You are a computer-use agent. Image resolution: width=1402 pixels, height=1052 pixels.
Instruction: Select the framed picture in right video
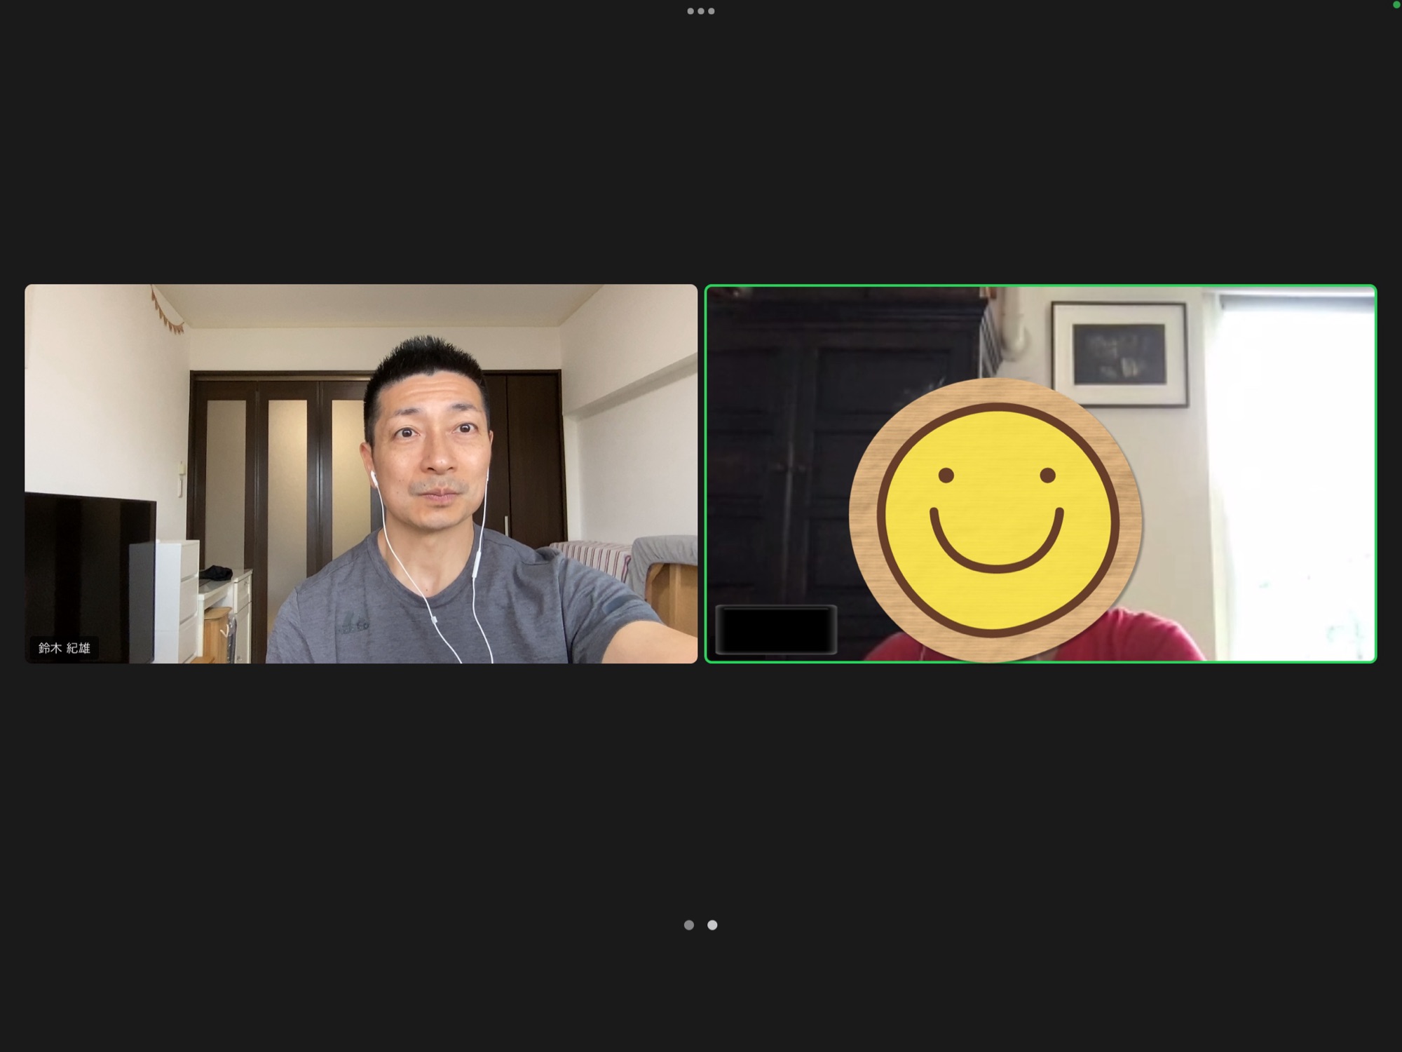point(1119,354)
